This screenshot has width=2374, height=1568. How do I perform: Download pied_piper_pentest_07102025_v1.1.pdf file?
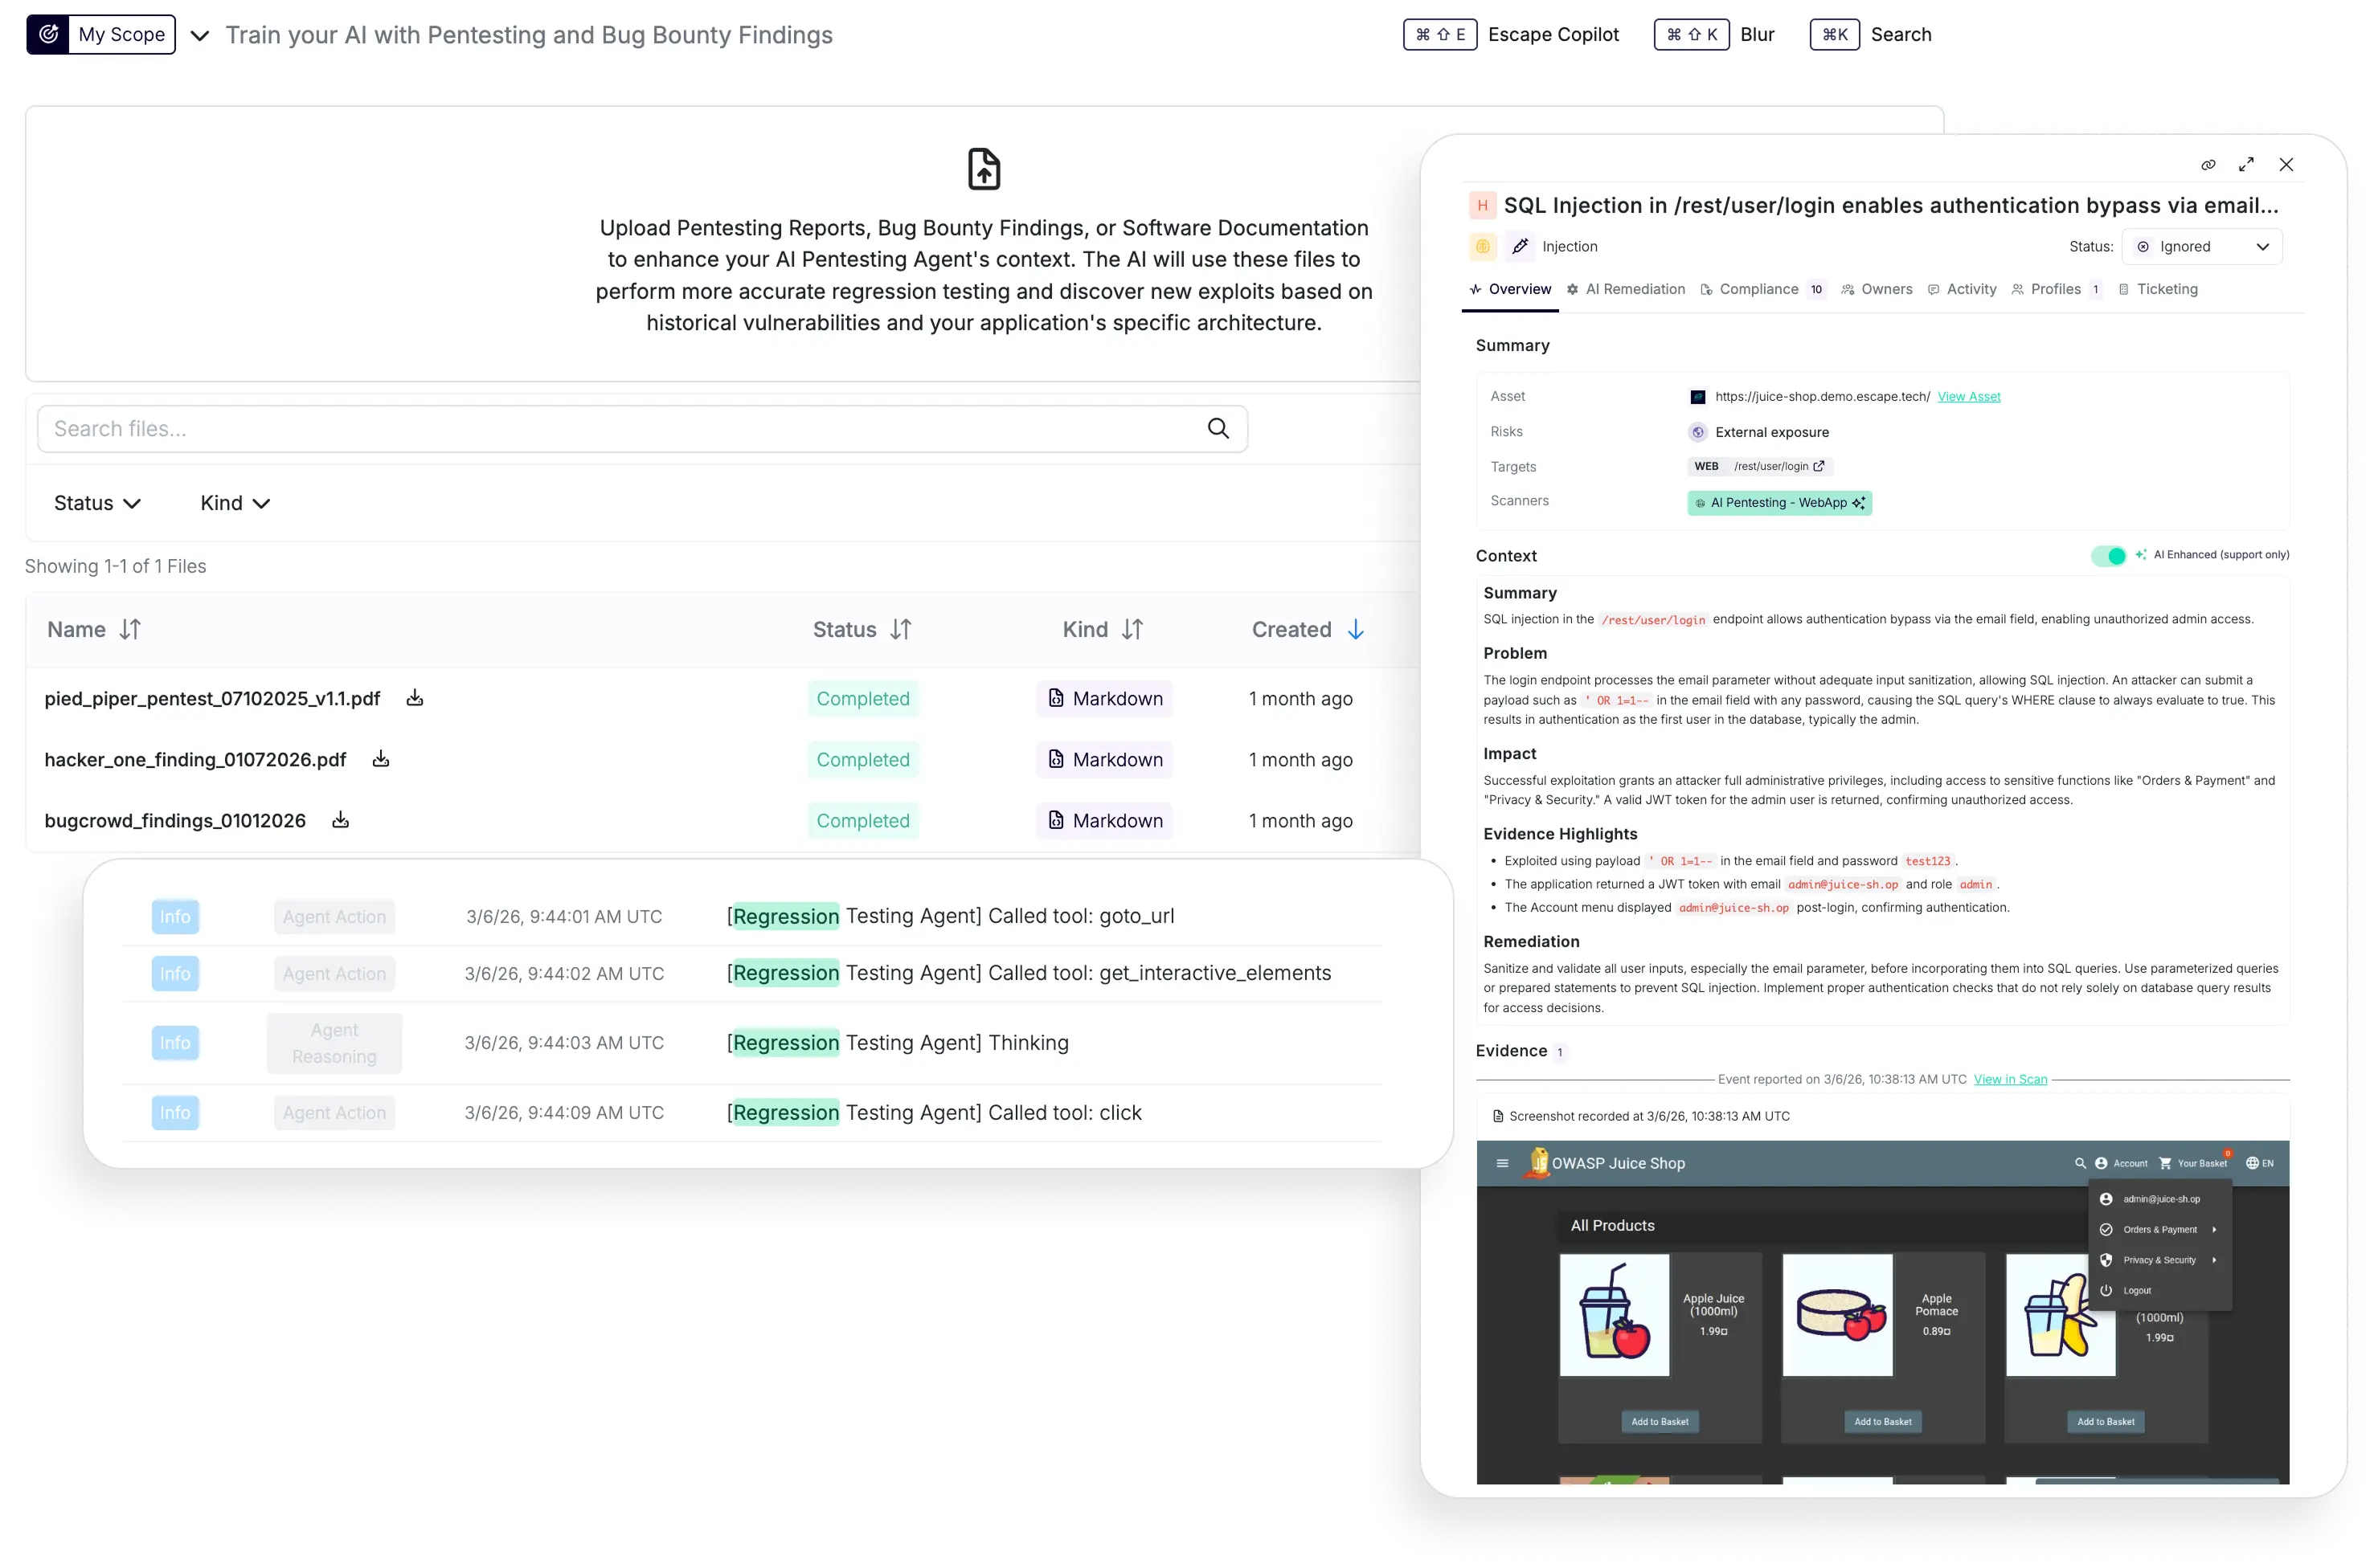414,698
